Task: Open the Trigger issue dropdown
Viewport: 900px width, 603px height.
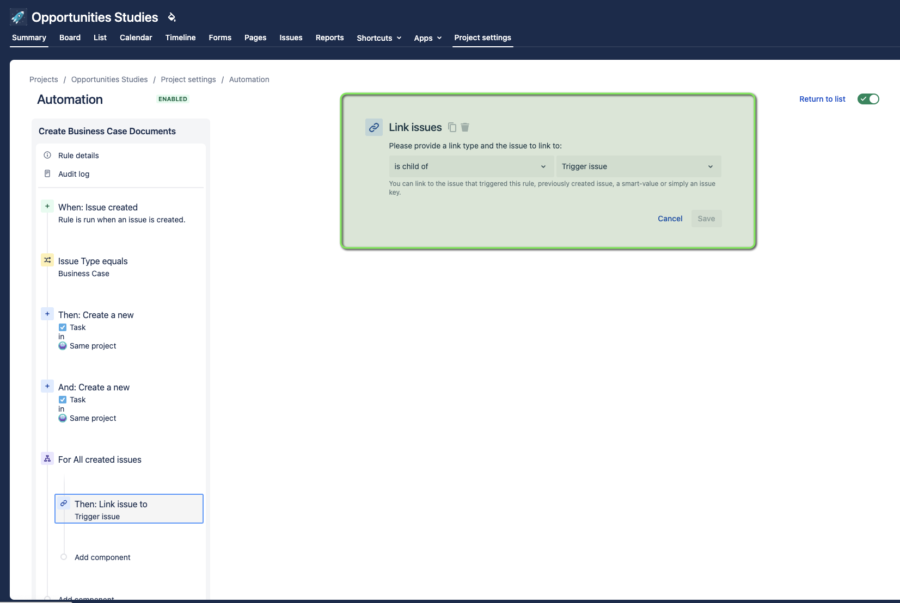Action: 639,166
